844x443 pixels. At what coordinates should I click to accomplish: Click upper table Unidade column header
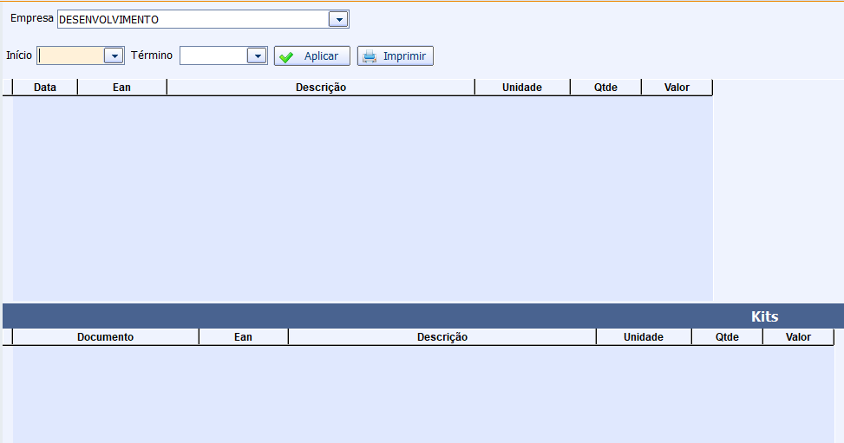[522, 88]
